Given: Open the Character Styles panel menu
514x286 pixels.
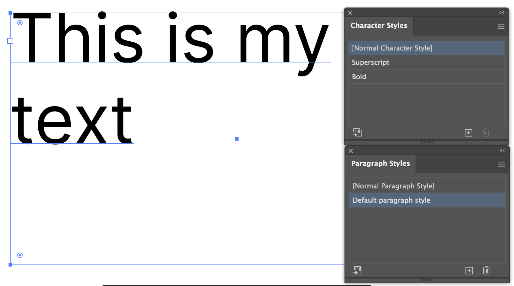Looking at the screenshot, I should 501,26.
